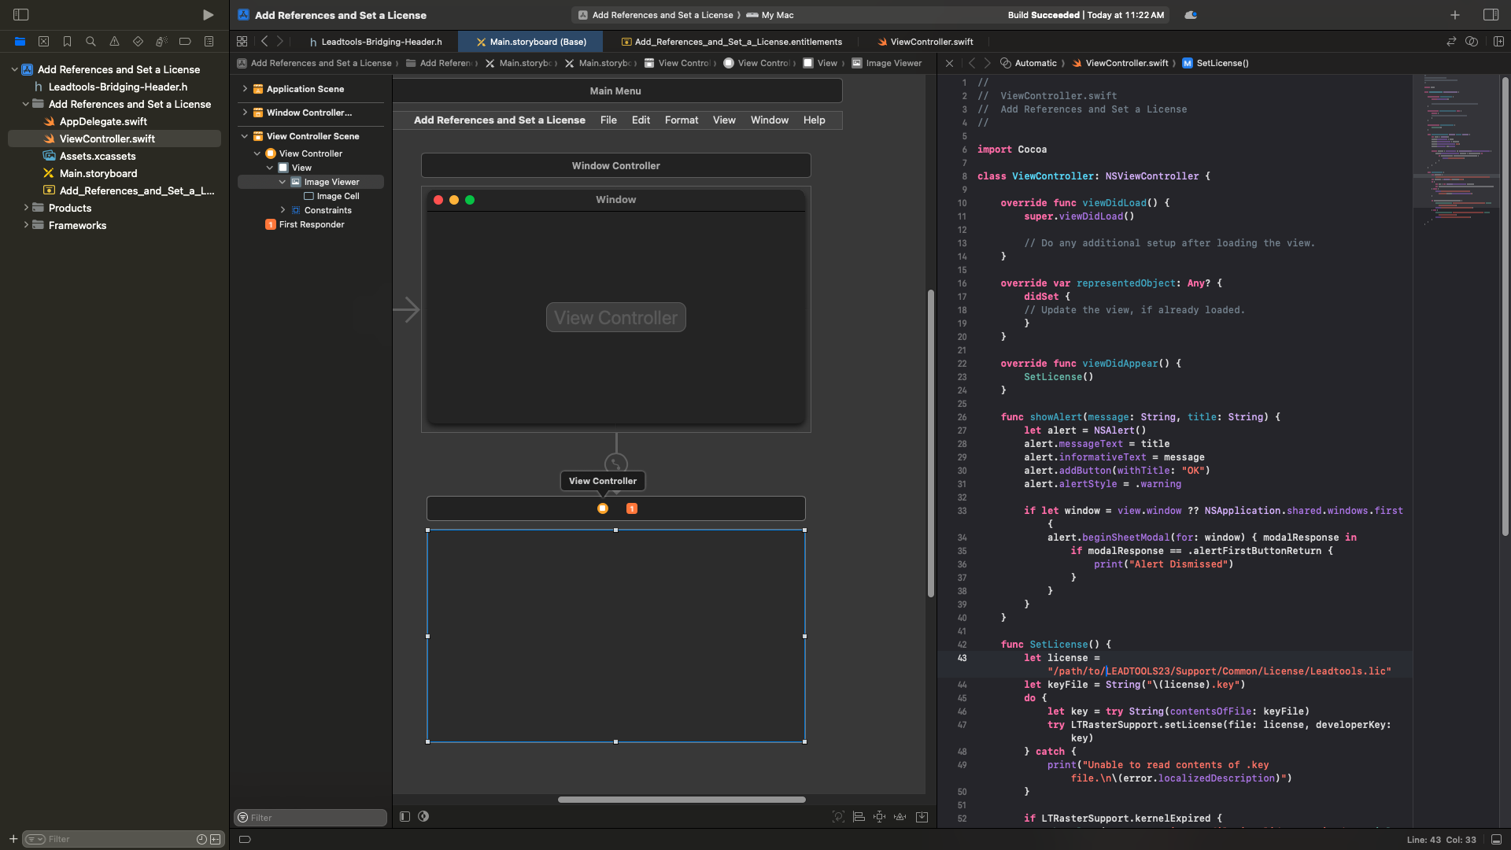Click the Align button in canvas toolbar
The image size is (1511, 850).
(x=859, y=817)
